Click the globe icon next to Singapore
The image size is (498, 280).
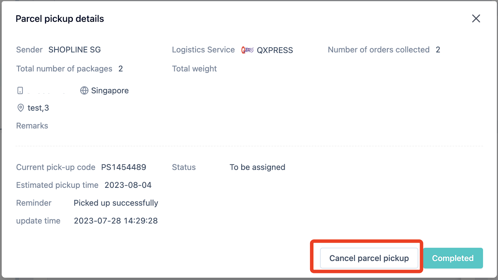tap(84, 91)
